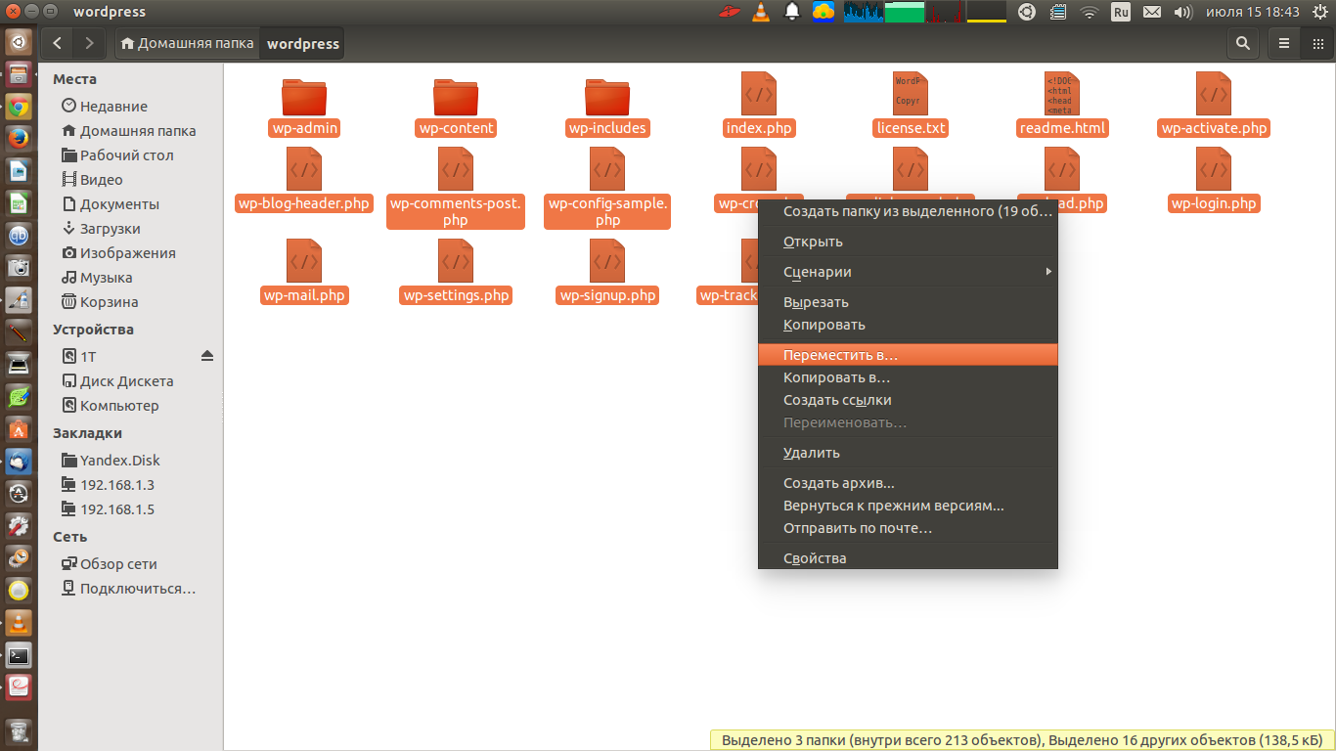Launch Google Chrome from the launcher
This screenshot has height=751, width=1336.
pyautogui.click(x=19, y=107)
